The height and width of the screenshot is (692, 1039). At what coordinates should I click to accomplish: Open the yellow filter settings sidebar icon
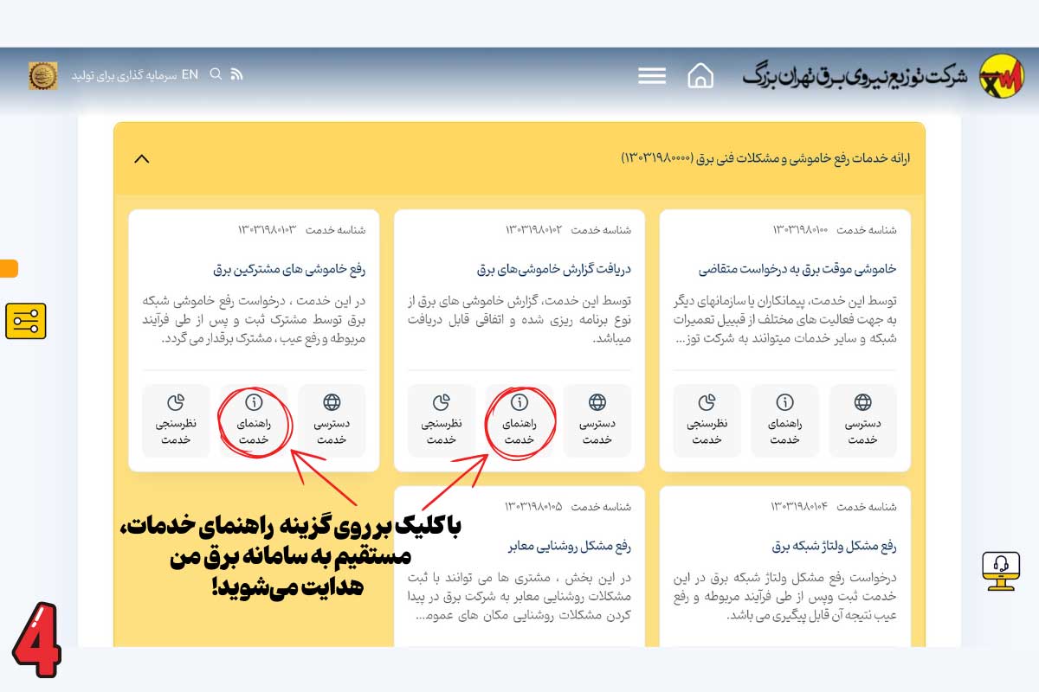[x=26, y=321]
